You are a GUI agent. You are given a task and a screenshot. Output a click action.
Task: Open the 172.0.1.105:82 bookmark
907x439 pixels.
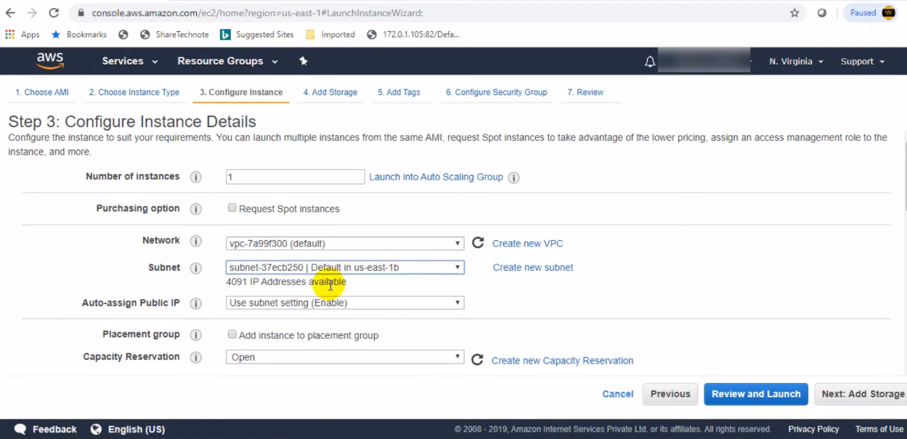point(414,34)
